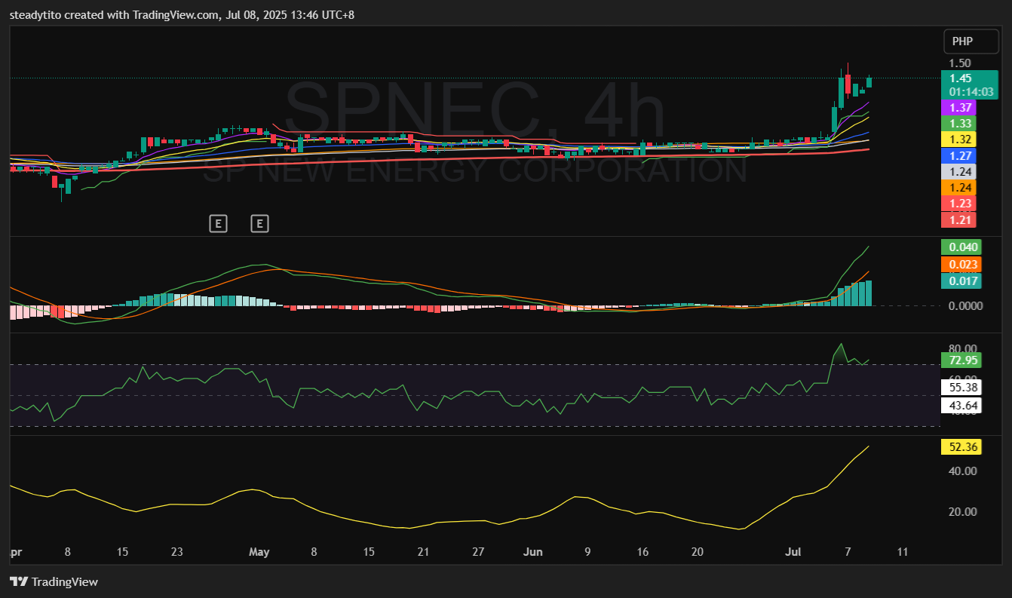Click the Jun label on time axis
Screen dimensions: 1012x598
[532, 552]
